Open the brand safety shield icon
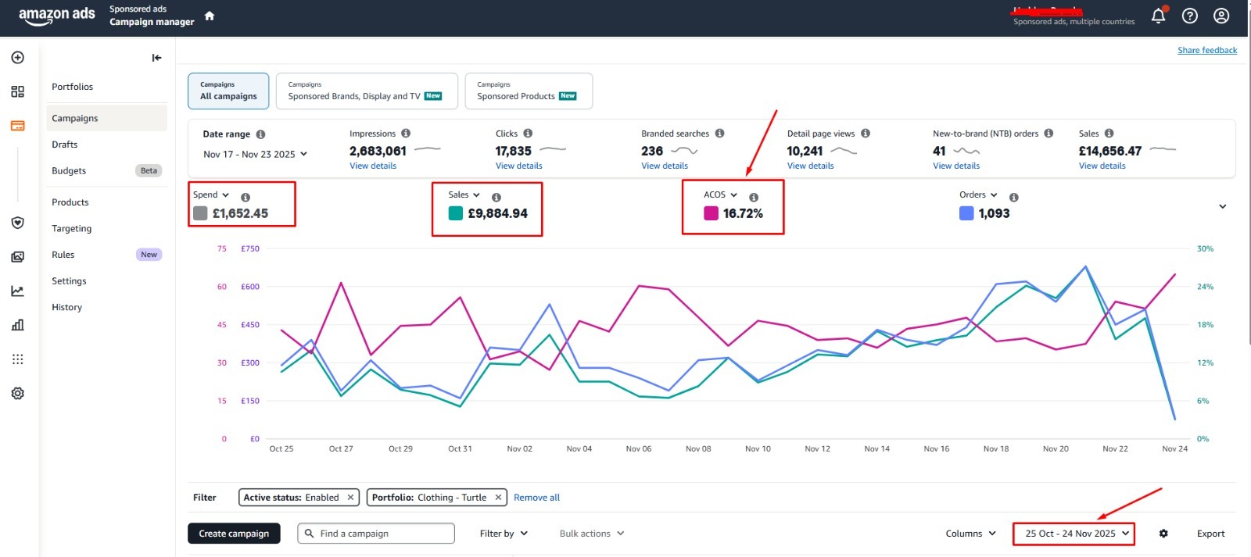The height and width of the screenshot is (557, 1251). click(17, 223)
